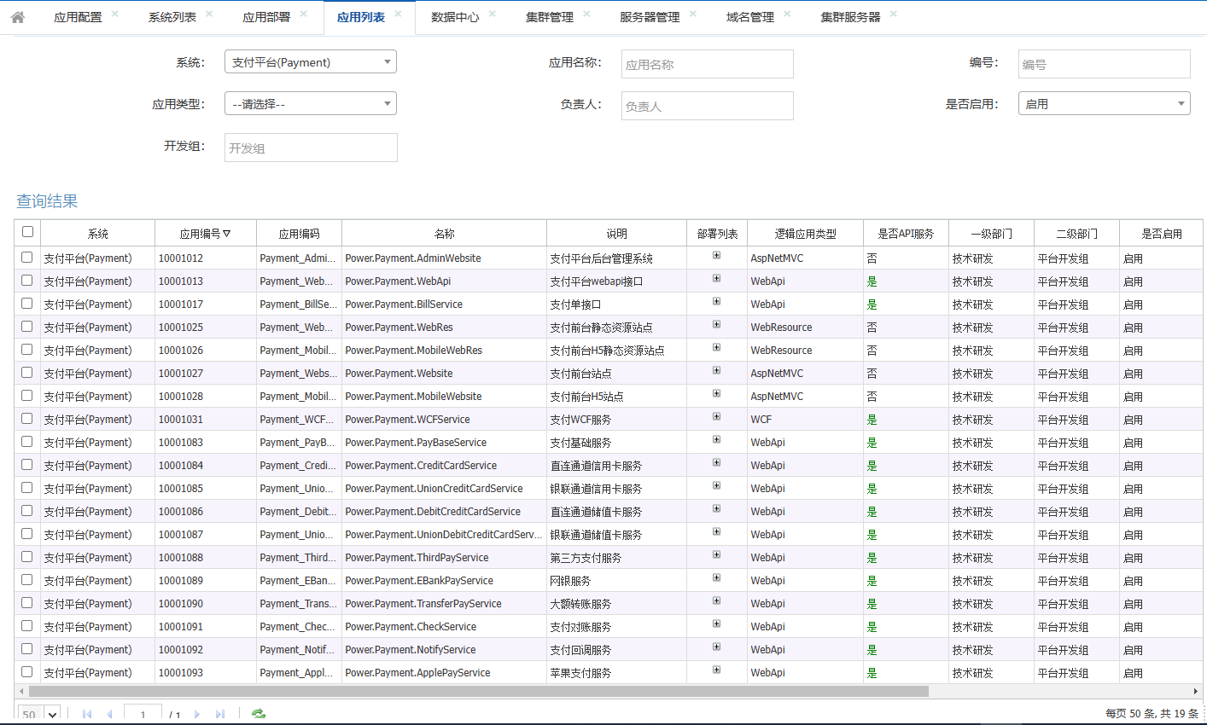Switch to the 域名管理 tab
The height and width of the screenshot is (725, 1207).
[750, 17]
